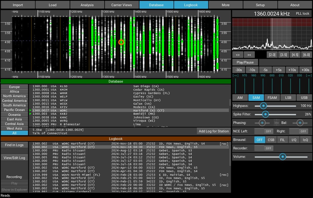Open the More menu

[x=226, y=5]
